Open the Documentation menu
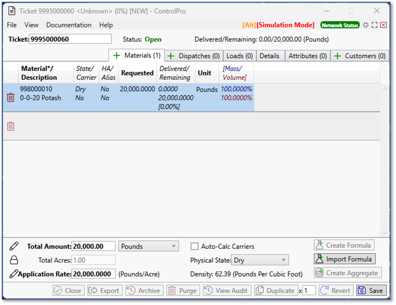Screen dimensions: 396x305 tap(69, 25)
